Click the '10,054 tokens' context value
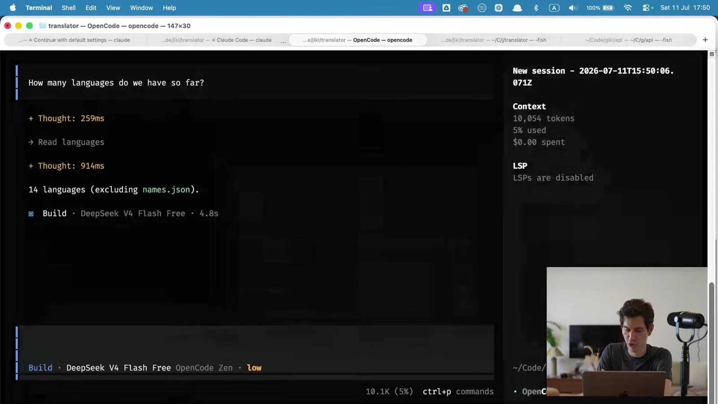Screen dimensions: 718x404 543,119
